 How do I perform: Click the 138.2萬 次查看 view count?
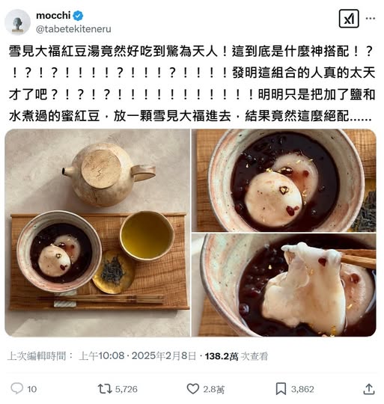point(237,356)
